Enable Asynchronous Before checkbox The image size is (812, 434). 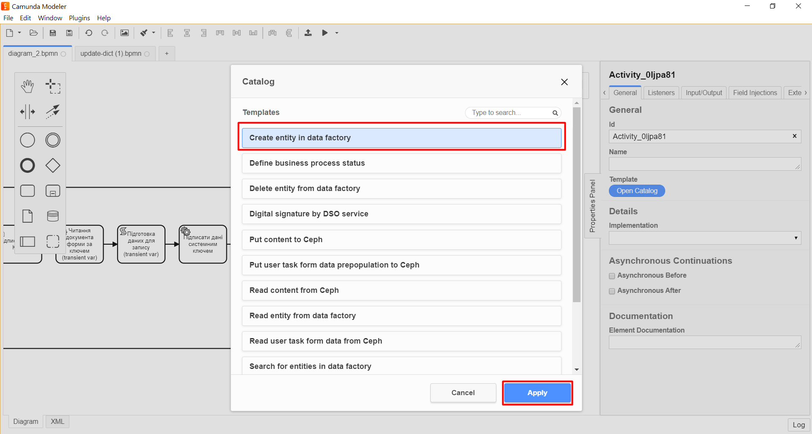pos(612,276)
